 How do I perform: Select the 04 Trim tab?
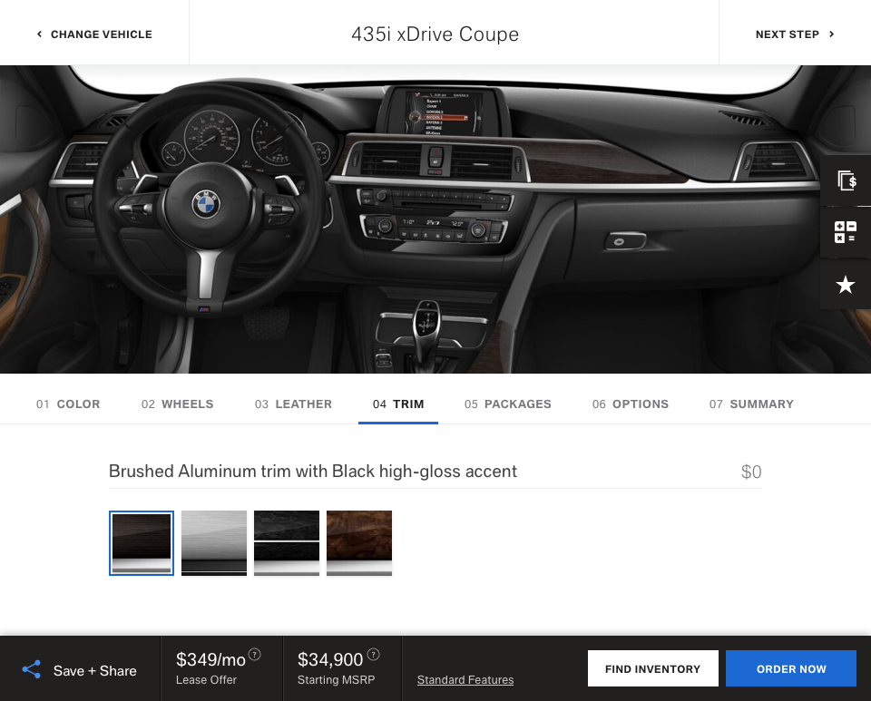(398, 404)
